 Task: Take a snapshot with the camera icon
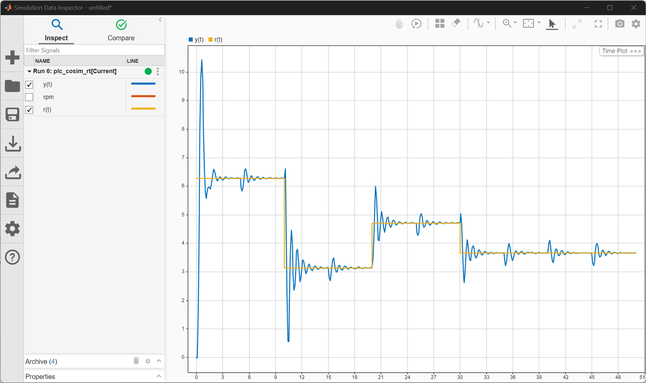620,24
